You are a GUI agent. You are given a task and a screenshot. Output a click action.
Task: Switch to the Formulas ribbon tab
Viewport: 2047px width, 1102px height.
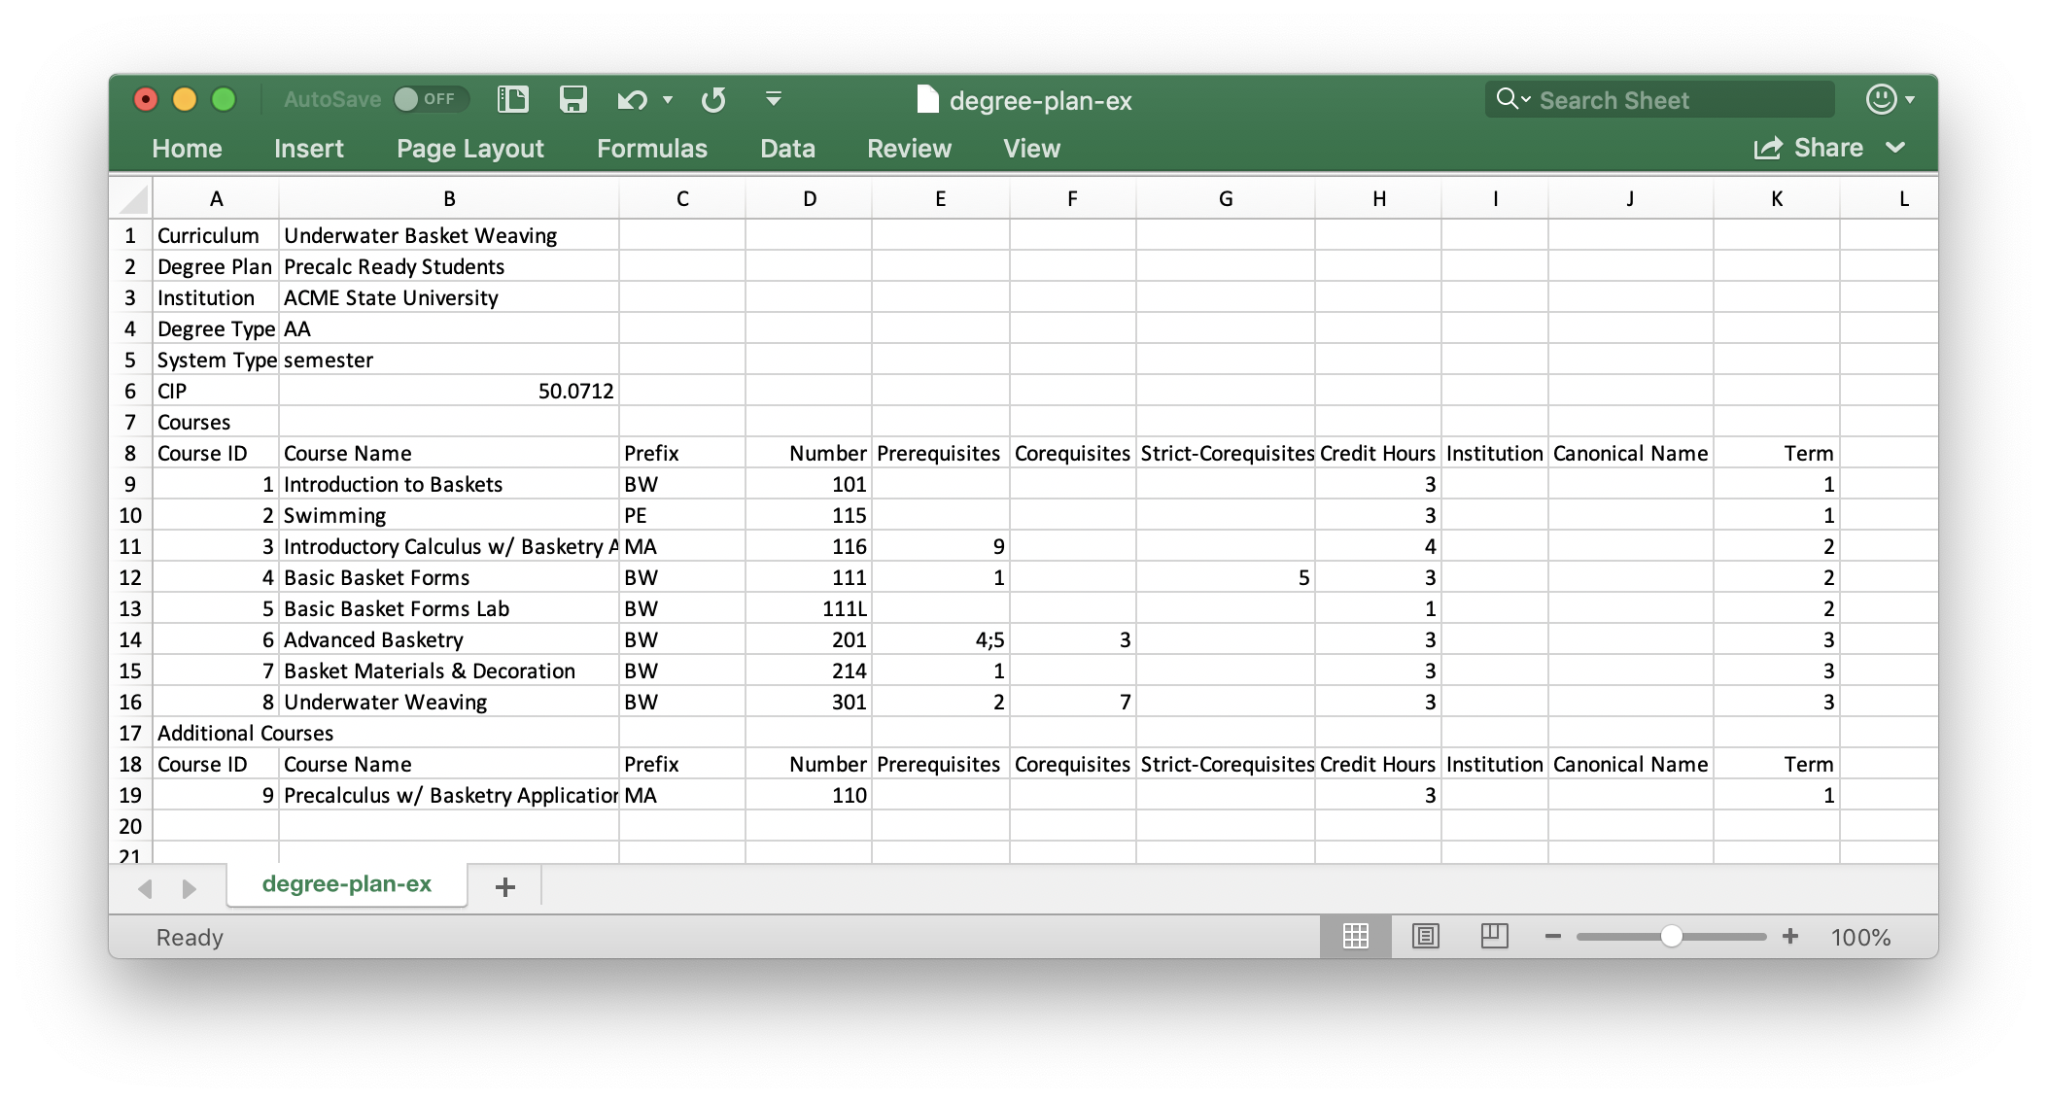click(x=652, y=148)
